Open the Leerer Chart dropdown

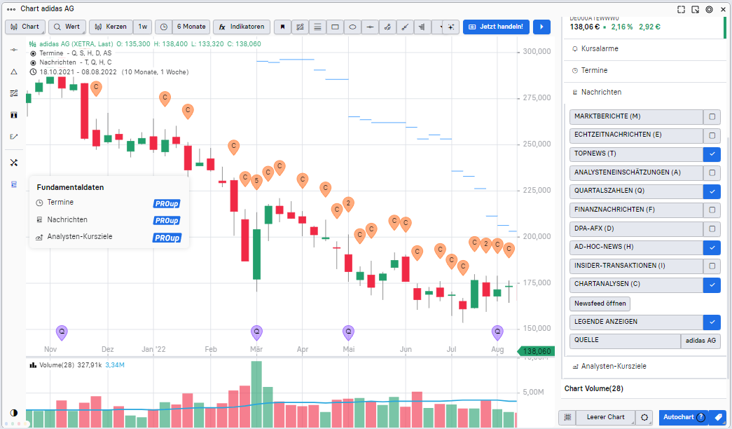click(x=605, y=417)
